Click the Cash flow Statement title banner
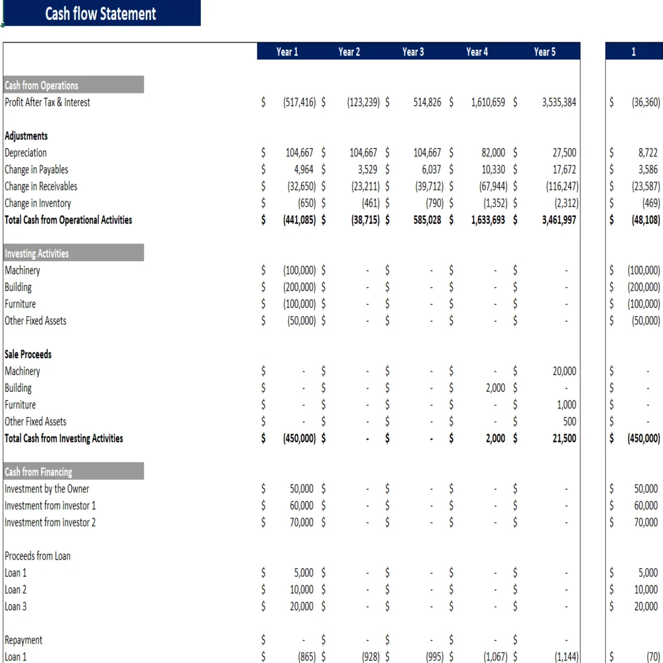663x663 pixels. (101, 13)
